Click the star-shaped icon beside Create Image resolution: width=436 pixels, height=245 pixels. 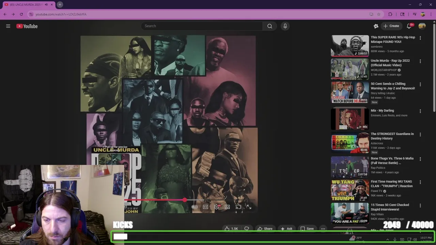coord(376,26)
